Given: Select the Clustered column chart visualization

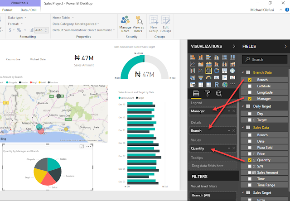Looking at the screenshot, I should [x=217, y=57].
